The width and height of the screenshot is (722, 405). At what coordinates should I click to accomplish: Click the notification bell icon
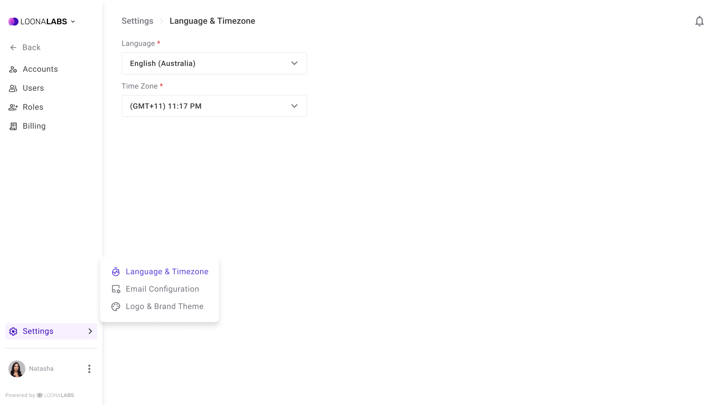pyautogui.click(x=700, y=21)
